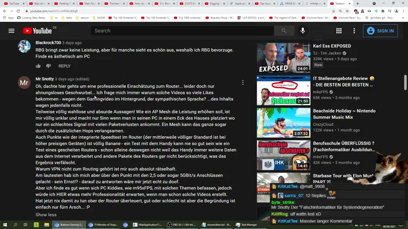This screenshot has height=229, width=408.
Task: Switch to streamideen.txt Notepad taskbar item
Action: [217, 225]
